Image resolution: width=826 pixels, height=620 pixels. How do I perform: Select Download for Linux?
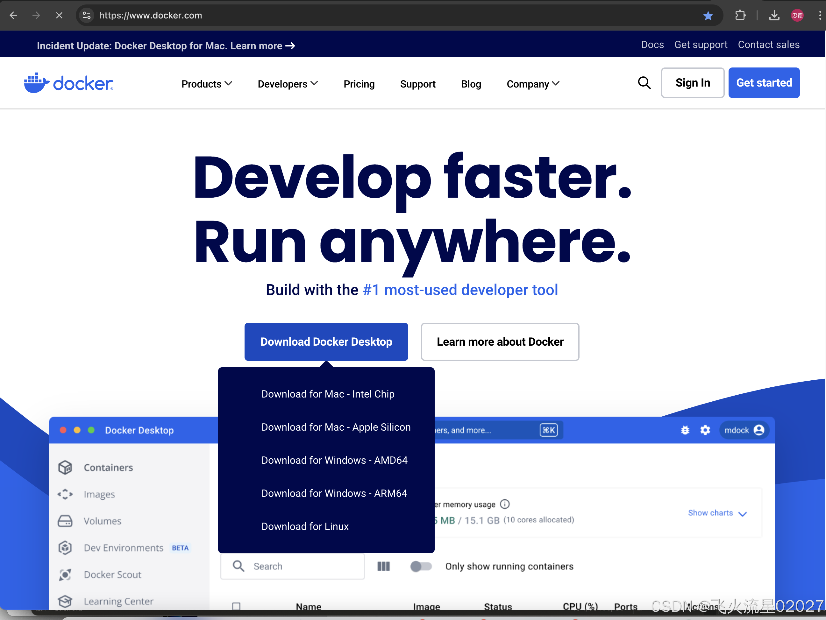click(x=305, y=526)
